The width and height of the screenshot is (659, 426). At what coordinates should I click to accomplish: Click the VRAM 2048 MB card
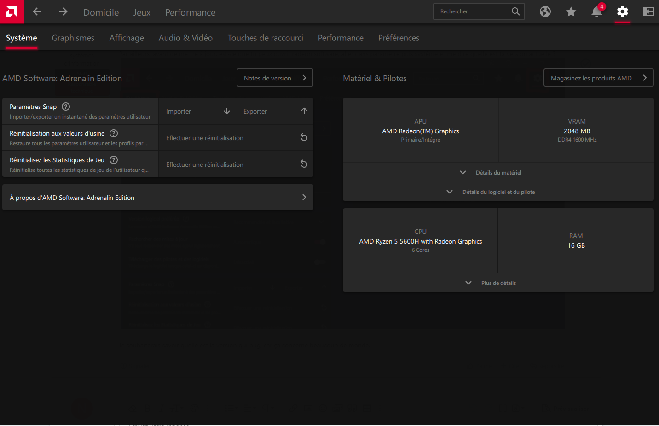click(577, 131)
